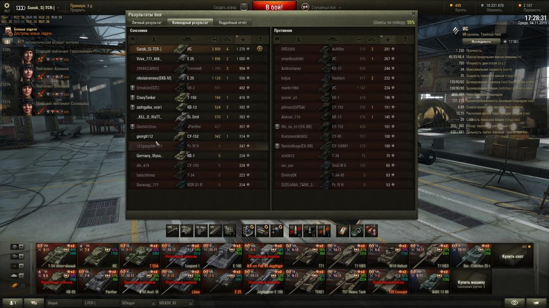Open the first aid kit consumable slot
Image resolution: width=549 pixels, height=308 pixels.
(343, 230)
